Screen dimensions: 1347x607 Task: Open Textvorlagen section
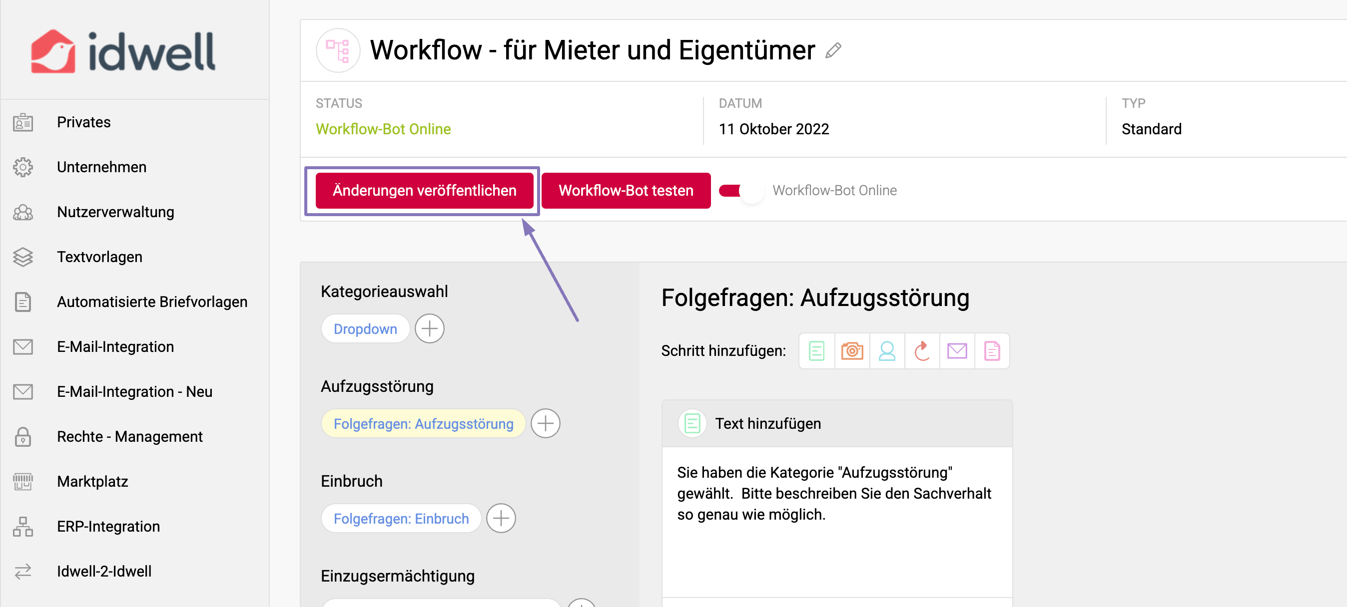click(x=99, y=257)
